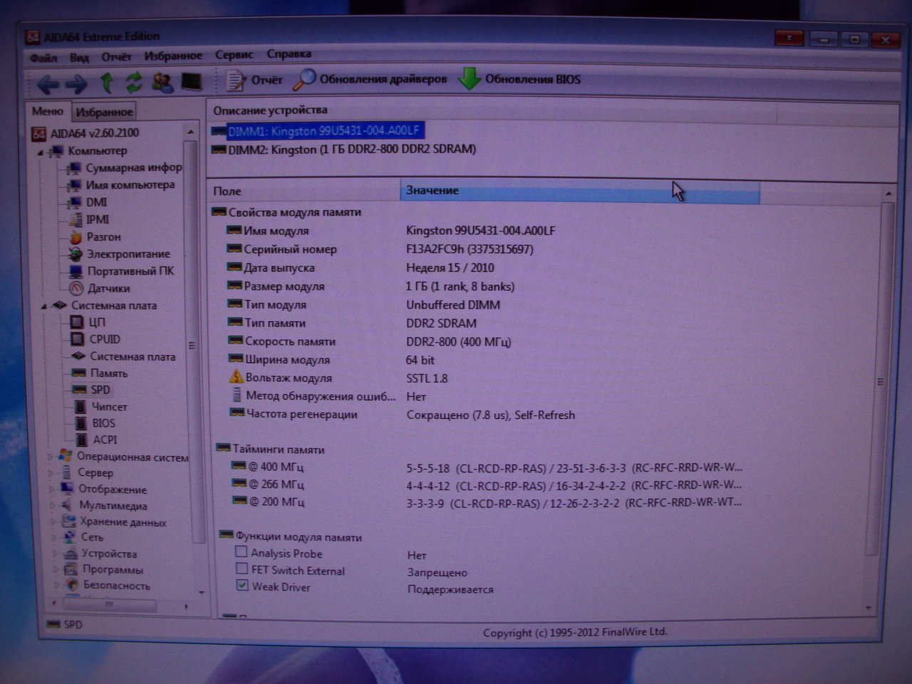This screenshot has width=912, height=684.
Task: Select IPMI tree item
Action: (x=89, y=219)
